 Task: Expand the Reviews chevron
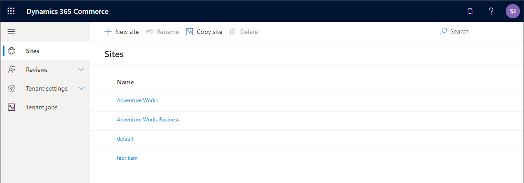coord(81,70)
